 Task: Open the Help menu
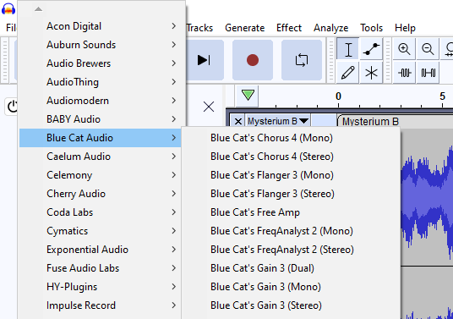pyautogui.click(x=405, y=28)
